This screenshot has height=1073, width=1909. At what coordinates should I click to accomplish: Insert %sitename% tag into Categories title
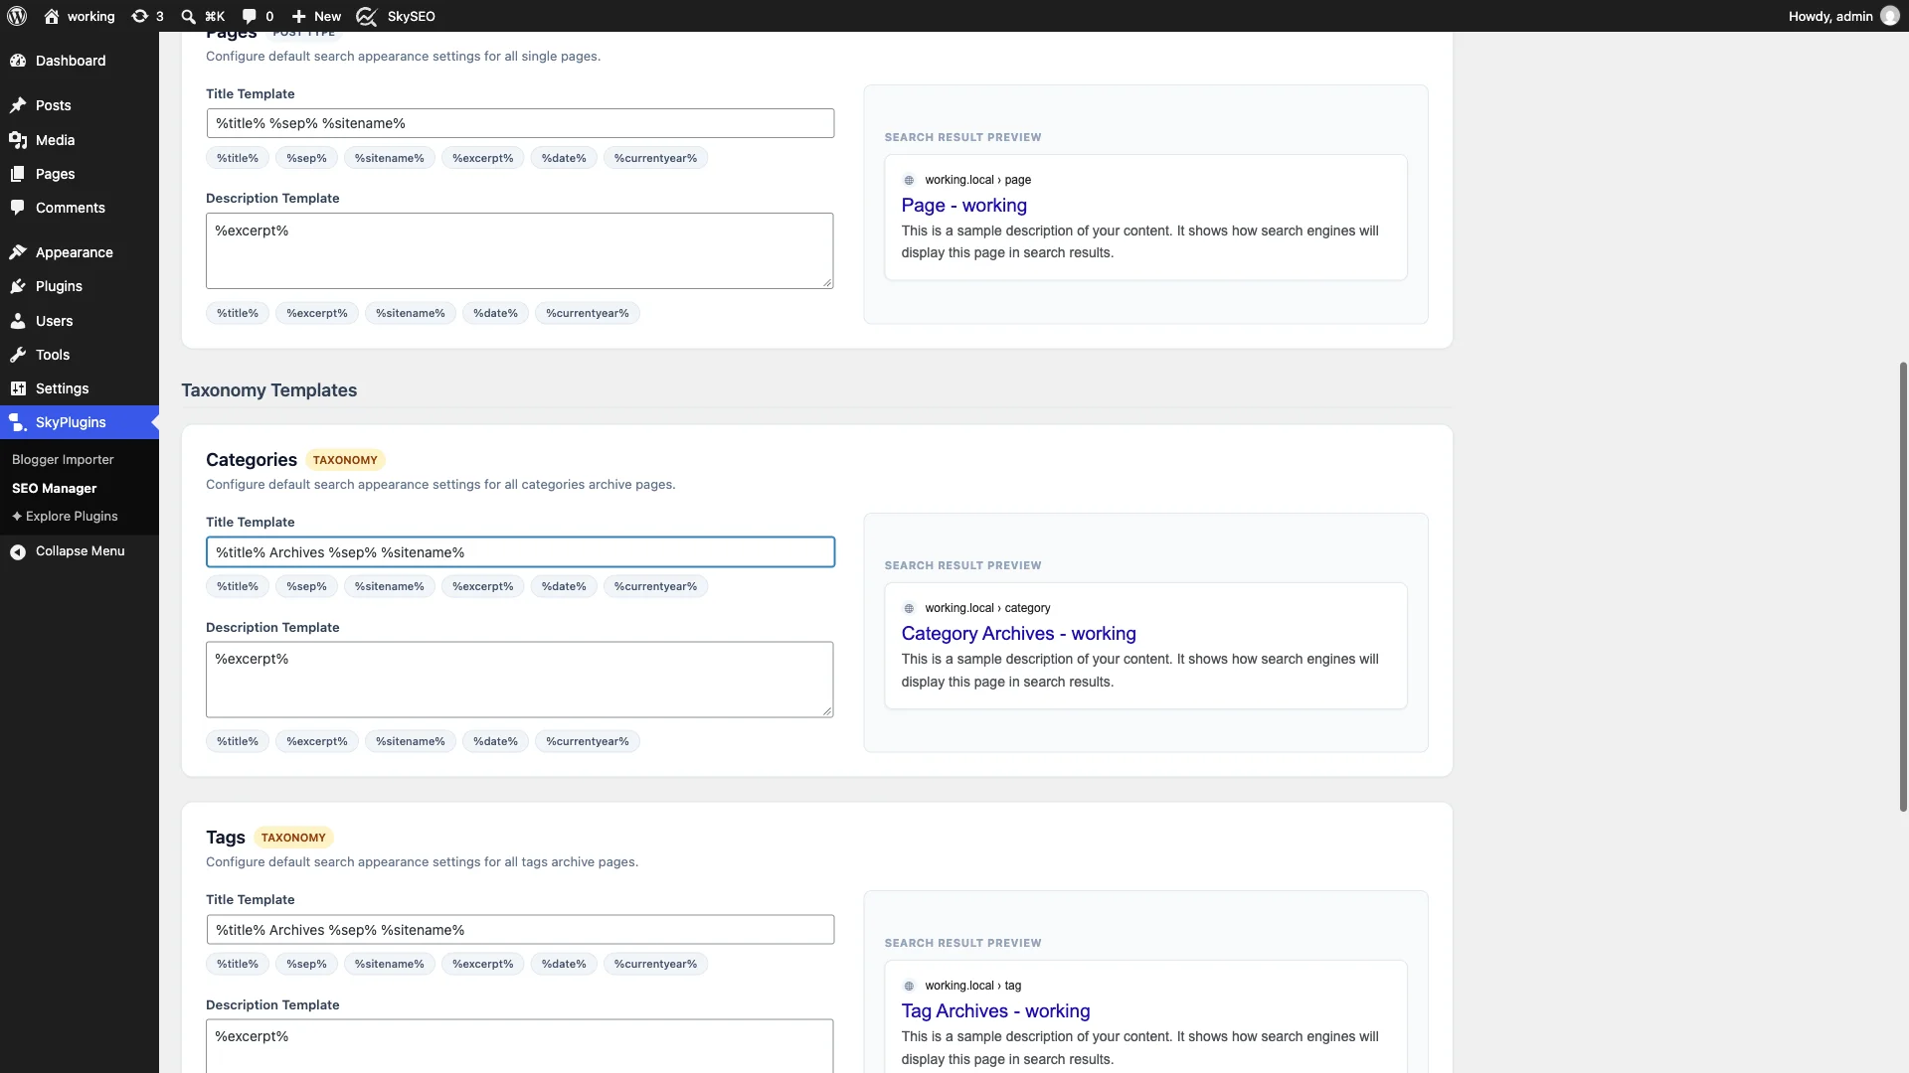[390, 586]
